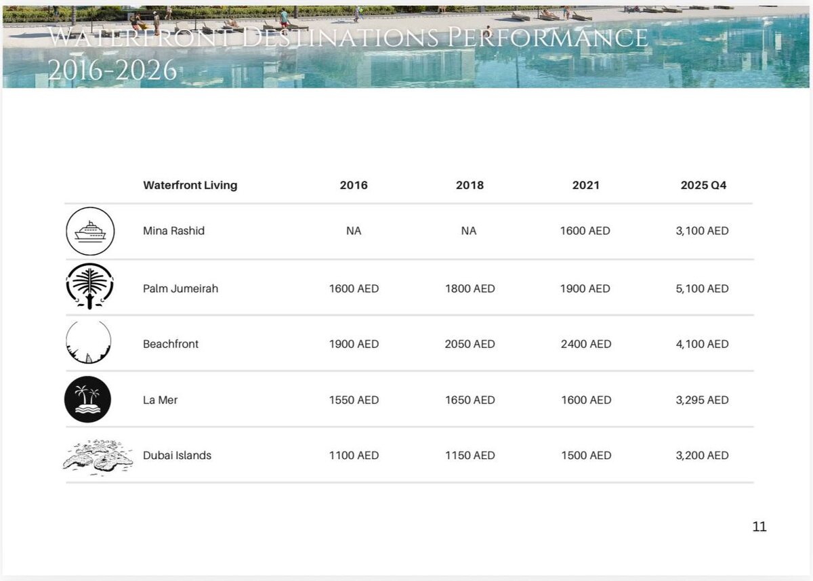Select the '2016' column header
This screenshot has height=581, width=813.
click(x=354, y=185)
